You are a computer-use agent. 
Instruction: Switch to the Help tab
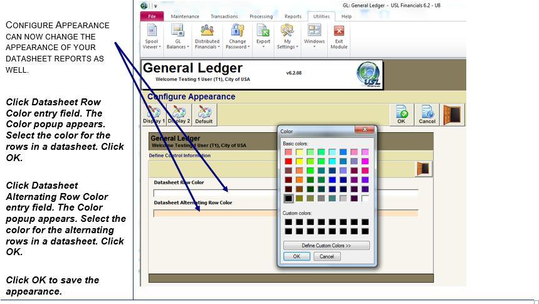pos(347,16)
